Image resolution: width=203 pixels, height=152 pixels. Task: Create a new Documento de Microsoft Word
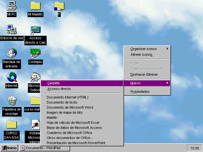coord(82,107)
